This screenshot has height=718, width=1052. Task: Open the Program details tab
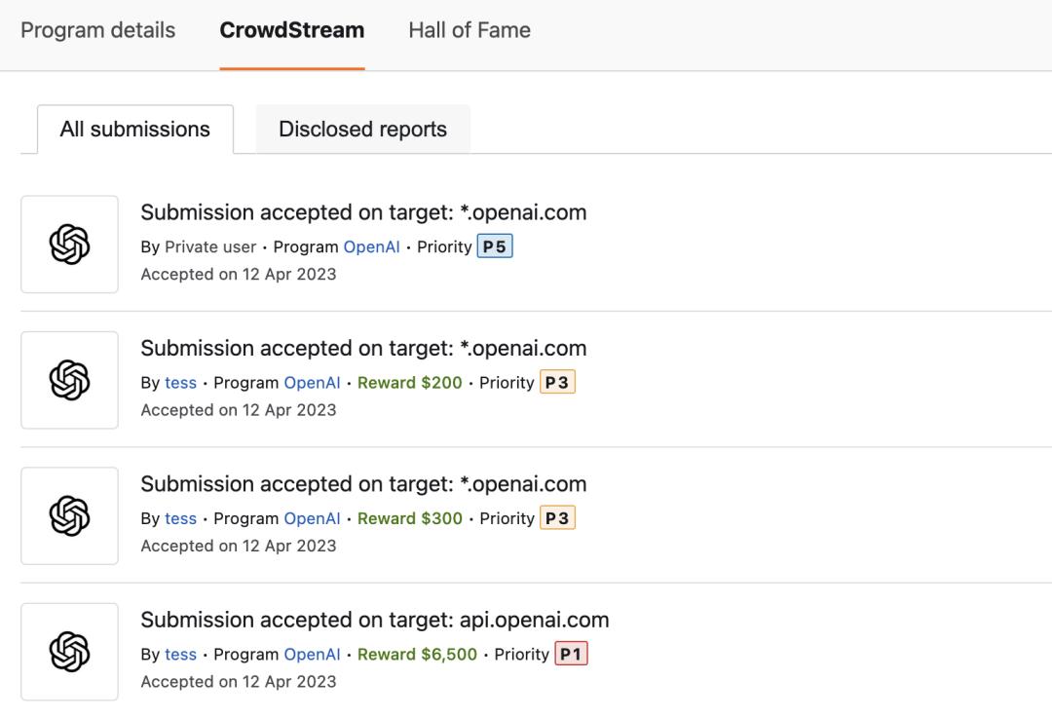click(x=98, y=30)
